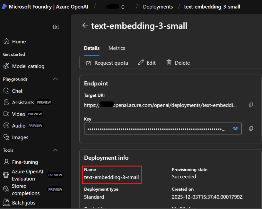Open the Model catalog page
The height and width of the screenshot is (209, 262).
pyautogui.click(x=28, y=66)
